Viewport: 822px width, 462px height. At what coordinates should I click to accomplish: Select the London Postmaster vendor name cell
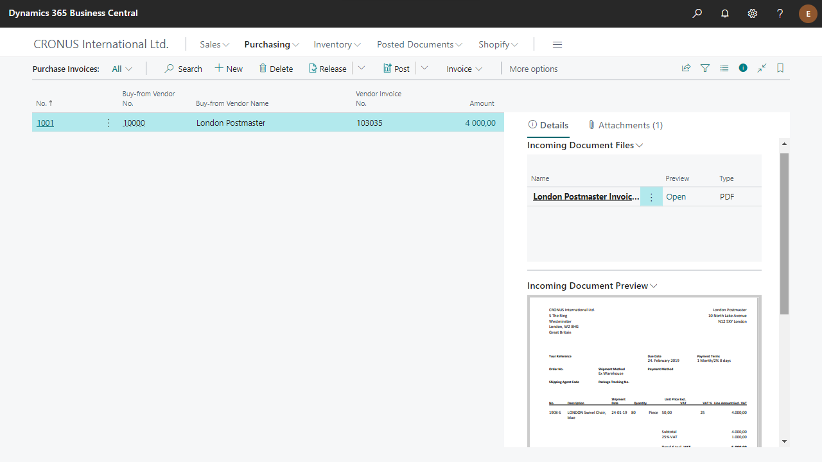(231, 123)
